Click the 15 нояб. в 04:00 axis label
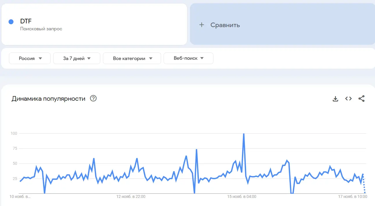The width and height of the screenshot is (375, 206). 242,197
